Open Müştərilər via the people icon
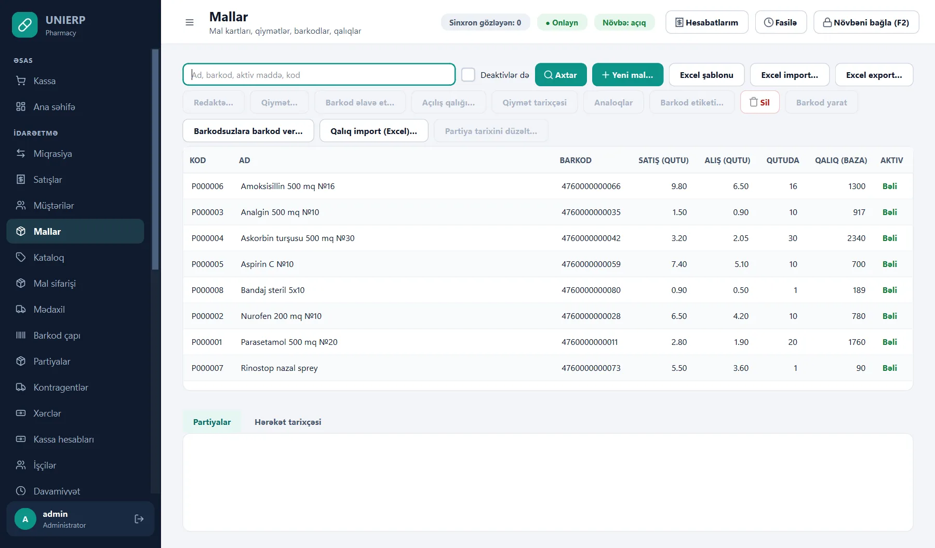The image size is (935, 548). 21,206
